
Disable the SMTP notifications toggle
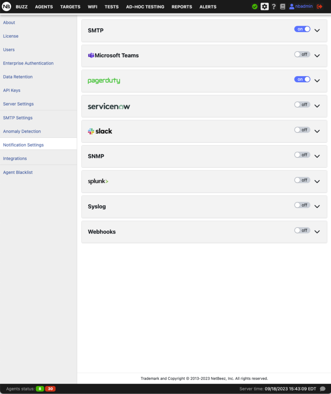pos(302,29)
